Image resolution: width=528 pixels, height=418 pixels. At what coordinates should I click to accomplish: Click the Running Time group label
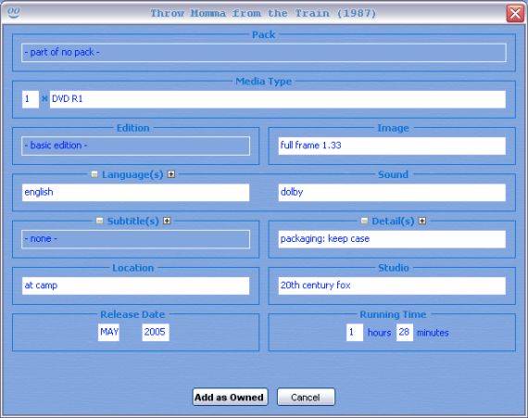(x=393, y=314)
